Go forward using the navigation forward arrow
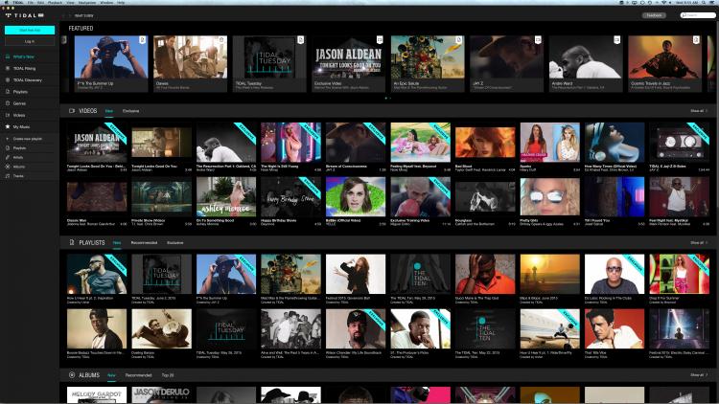719x404 pixels. pos(70,15)
